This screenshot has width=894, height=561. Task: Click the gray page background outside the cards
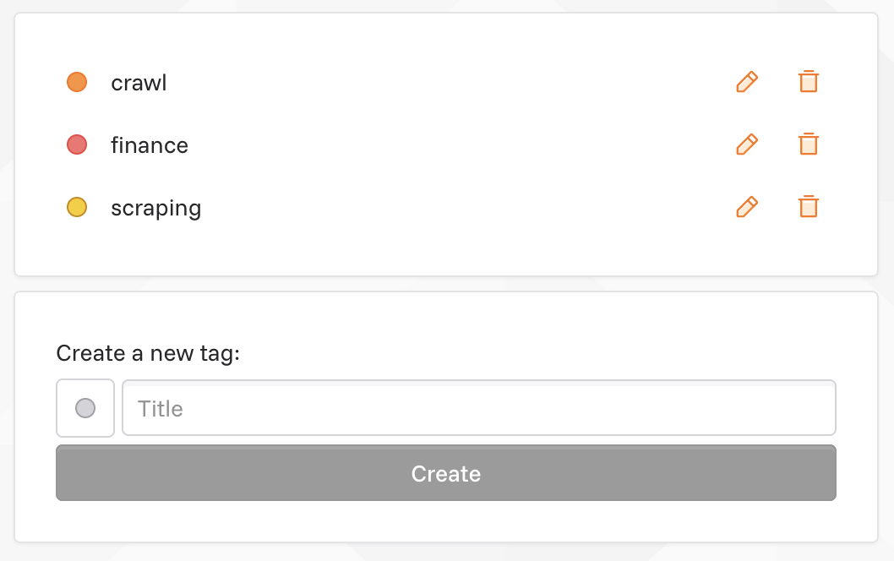(886, 283)
